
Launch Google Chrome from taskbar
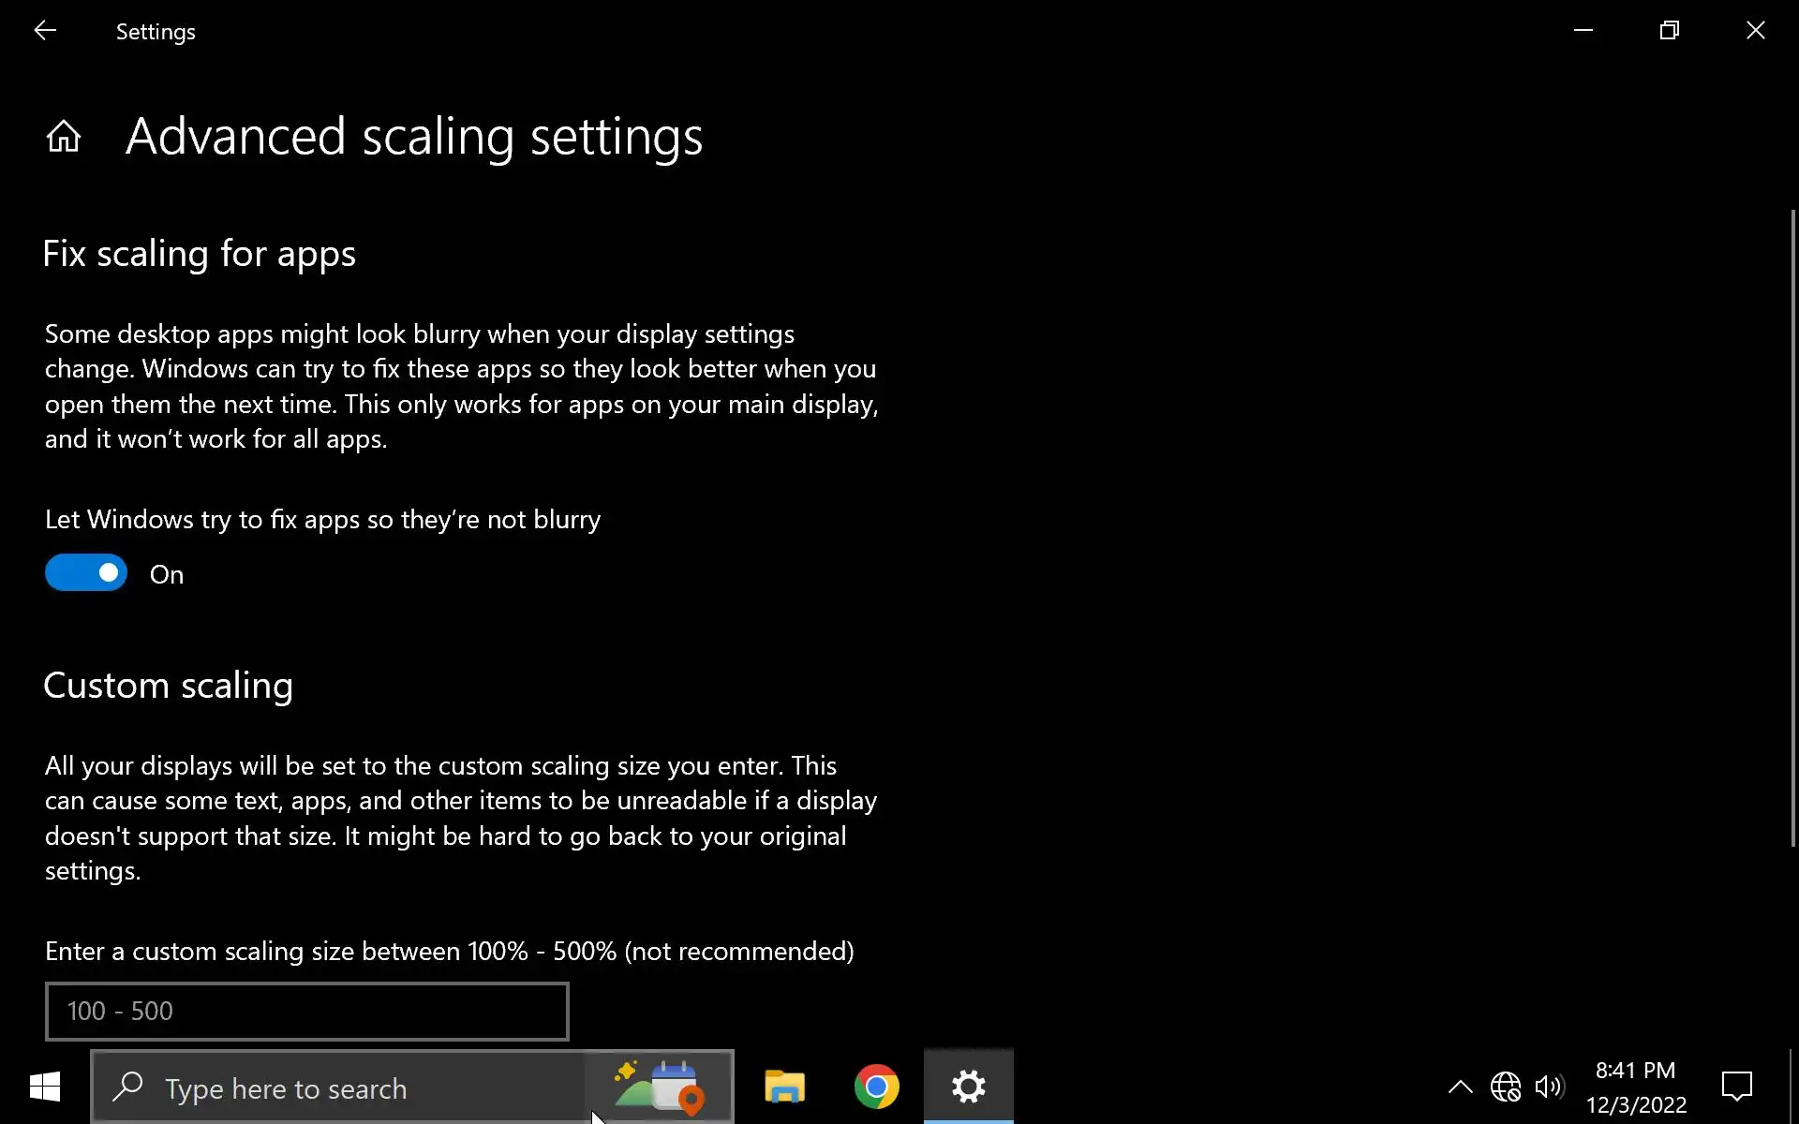pyautogui.click(x=876, y=1087)
